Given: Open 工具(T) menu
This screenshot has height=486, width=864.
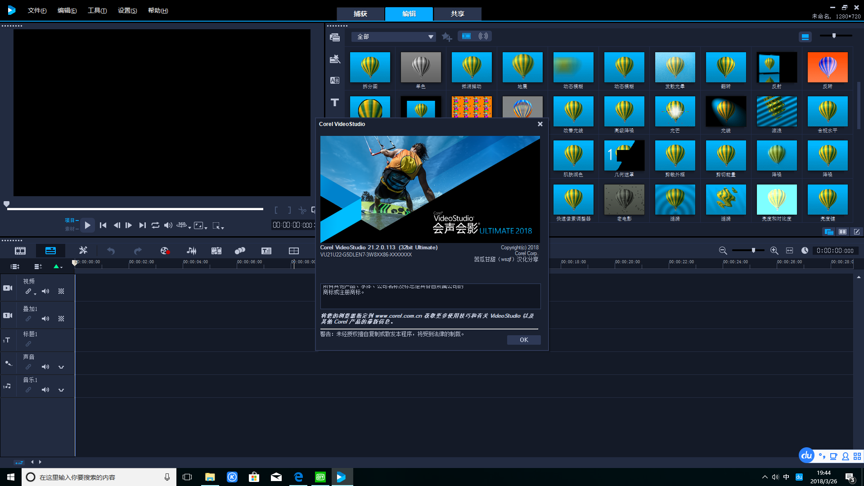Looking at the screenshot, I should tap(97, 10).
